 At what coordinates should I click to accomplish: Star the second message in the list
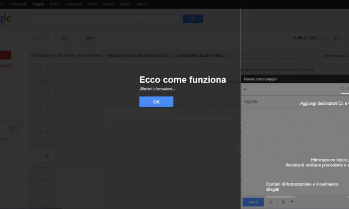point(40,82)
